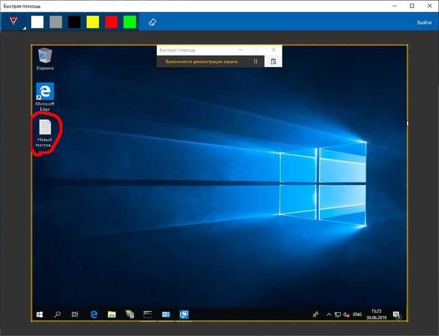The image size is (439, 336).
Task: Click the clipboard icon in sharing bar
Action: click(273, 61)
